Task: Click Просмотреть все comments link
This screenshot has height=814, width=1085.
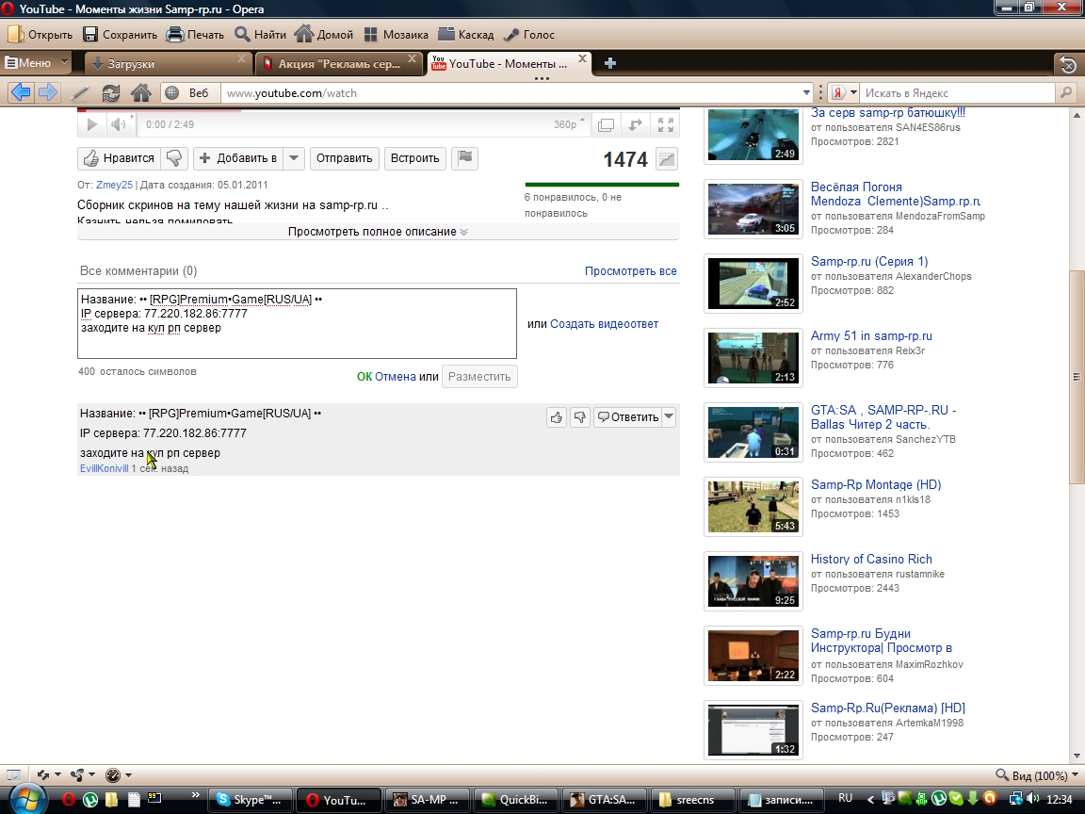Action: [630, 271]
